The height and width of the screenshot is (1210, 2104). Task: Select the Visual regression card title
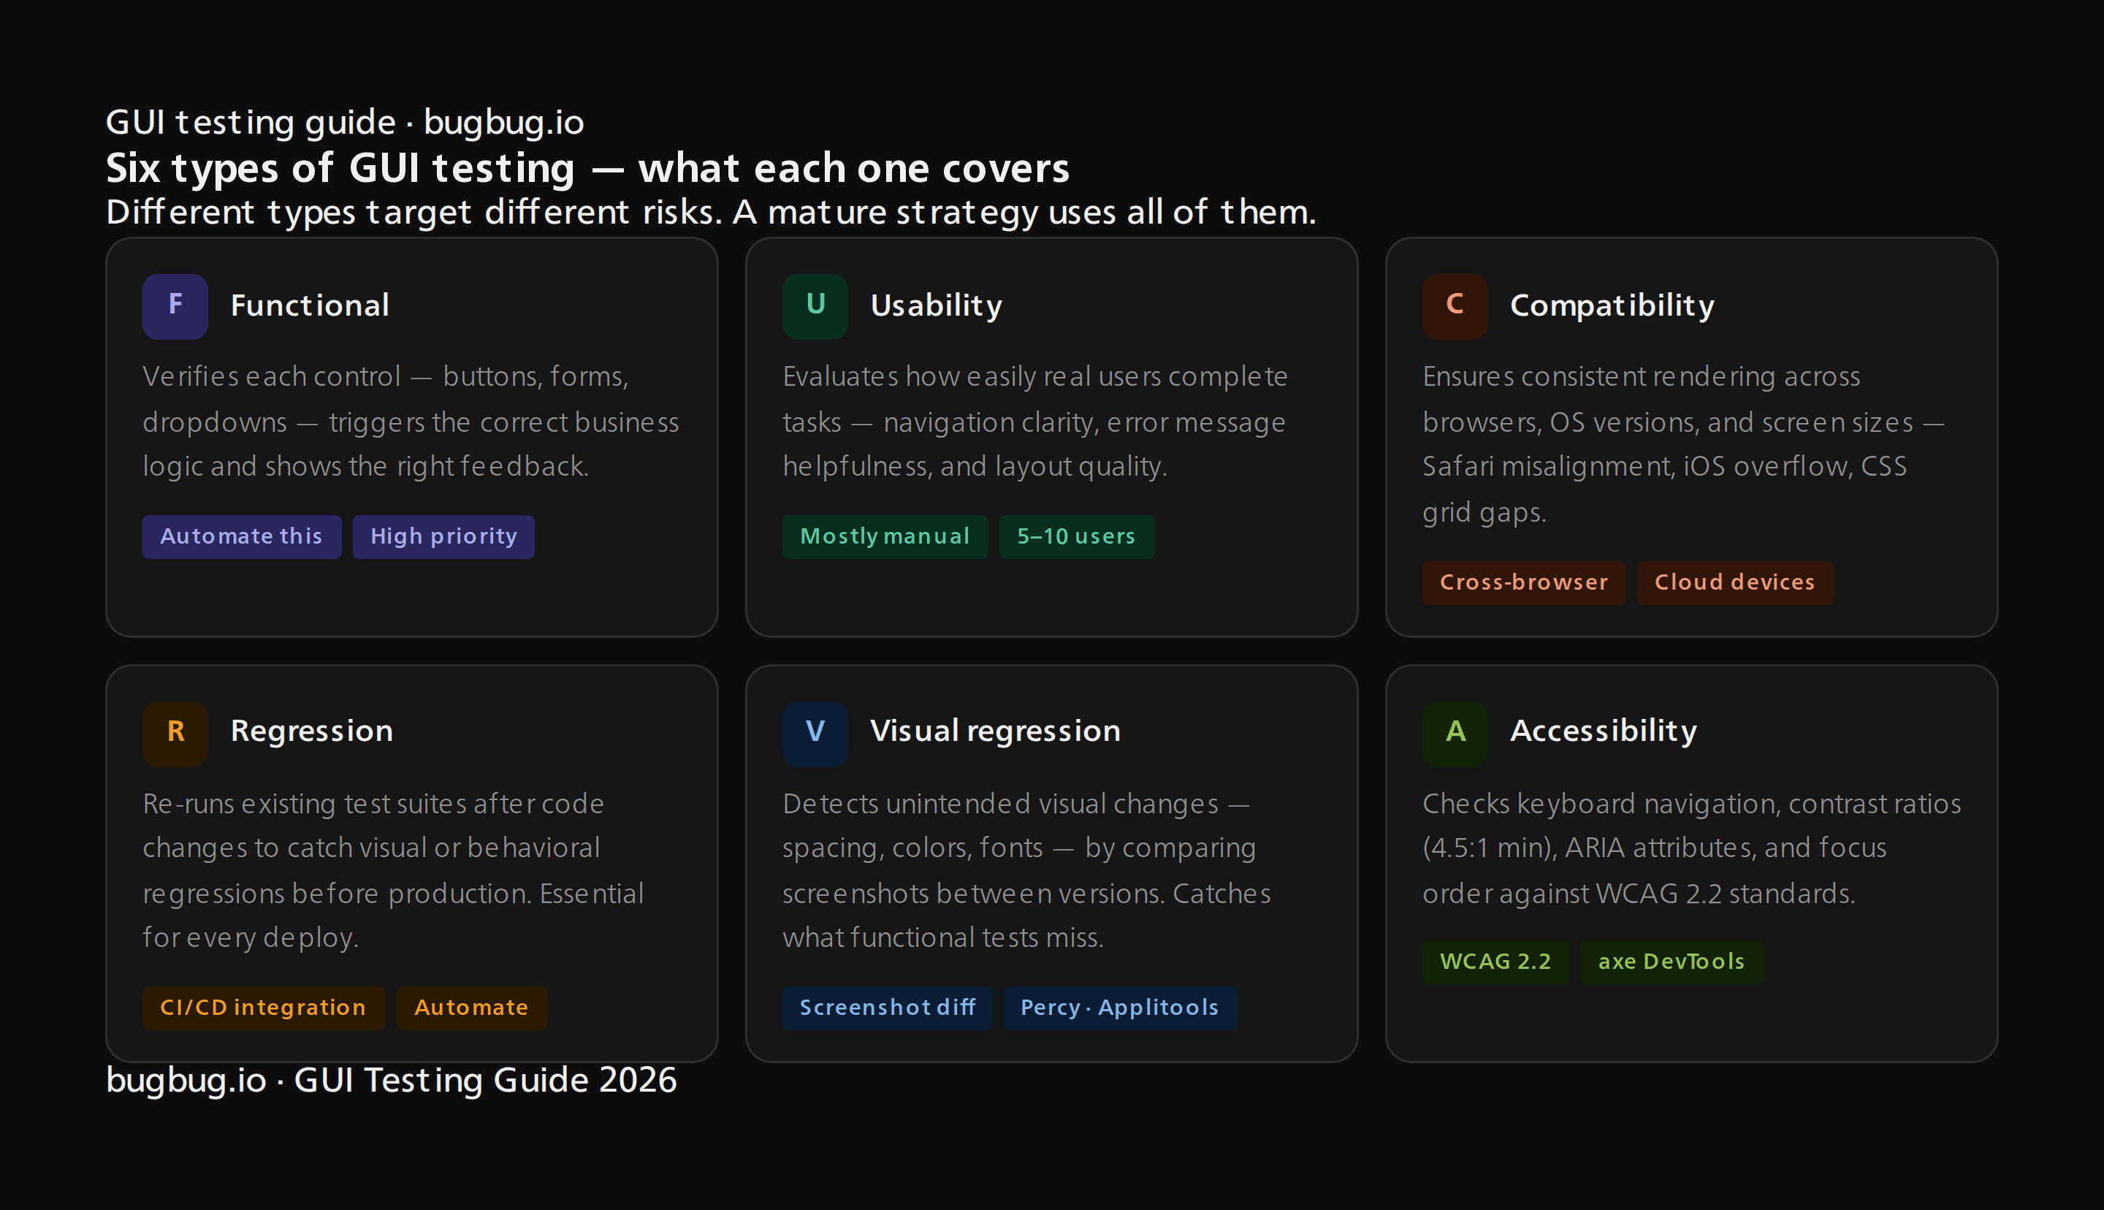pos(996,732)
